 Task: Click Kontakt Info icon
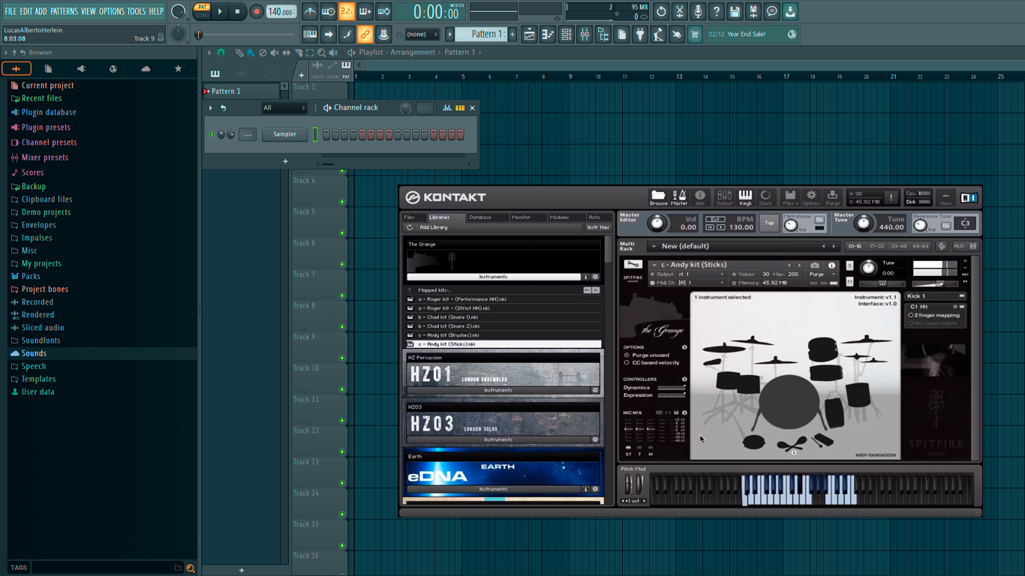point(700,197)
